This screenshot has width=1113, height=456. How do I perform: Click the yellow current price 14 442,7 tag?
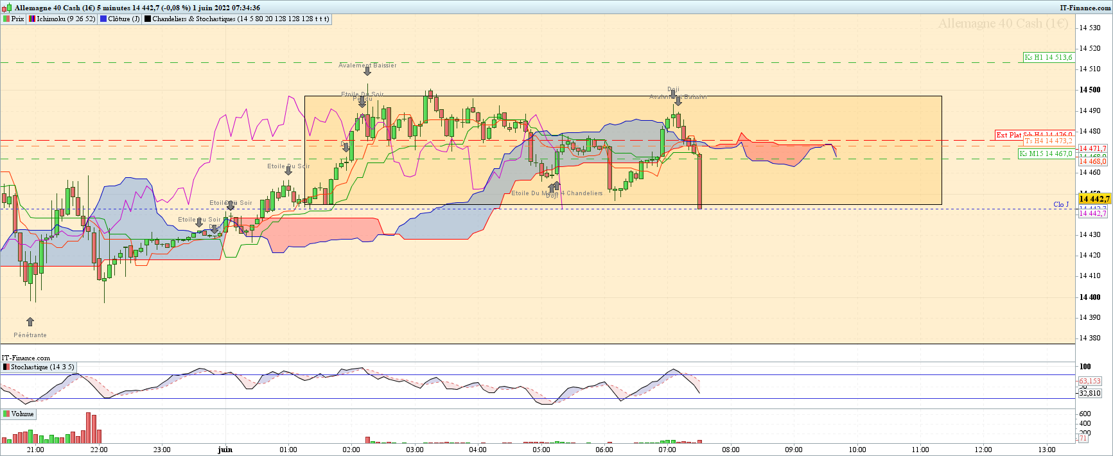(x=1093, y=199)
